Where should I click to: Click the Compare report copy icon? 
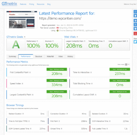[x=135, y=16]
